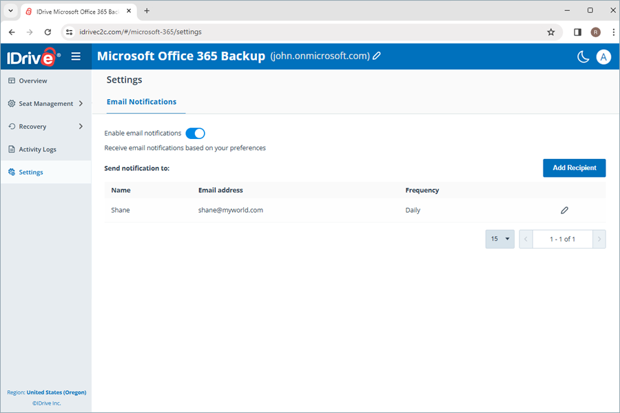
Task: Open the account avatar menu
Action: pos(604,56)
